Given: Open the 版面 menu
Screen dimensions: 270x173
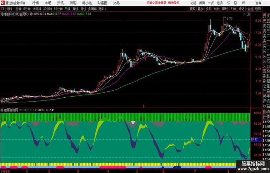Looking at the screenshot, I should coord(202,3).
